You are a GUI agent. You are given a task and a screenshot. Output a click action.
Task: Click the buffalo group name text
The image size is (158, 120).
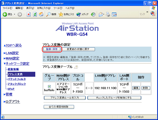point(49,90)
